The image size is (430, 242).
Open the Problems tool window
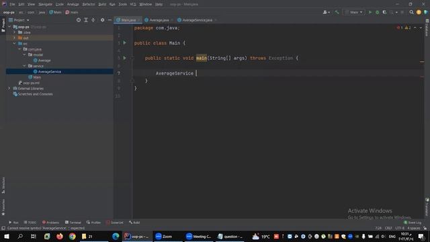tap(50, 223)
